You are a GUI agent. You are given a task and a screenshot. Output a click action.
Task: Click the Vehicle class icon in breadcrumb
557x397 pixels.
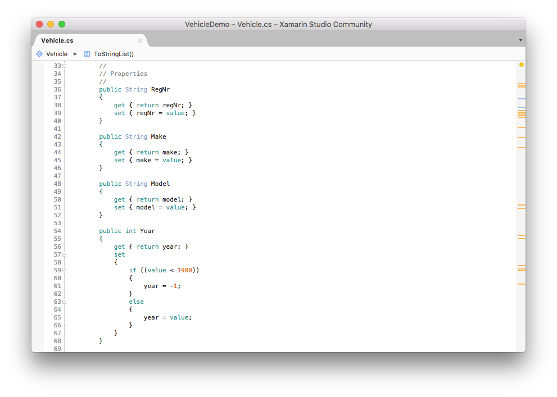pyautogui.click(x=39, y=54)
